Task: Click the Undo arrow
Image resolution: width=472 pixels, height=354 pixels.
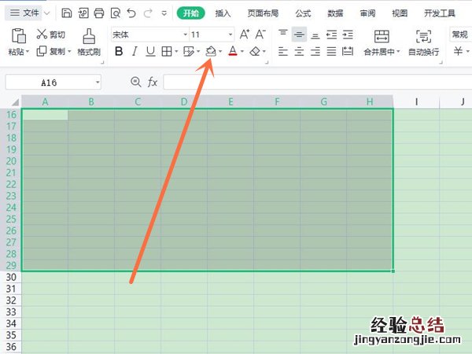Action: [x=131, y=13]
